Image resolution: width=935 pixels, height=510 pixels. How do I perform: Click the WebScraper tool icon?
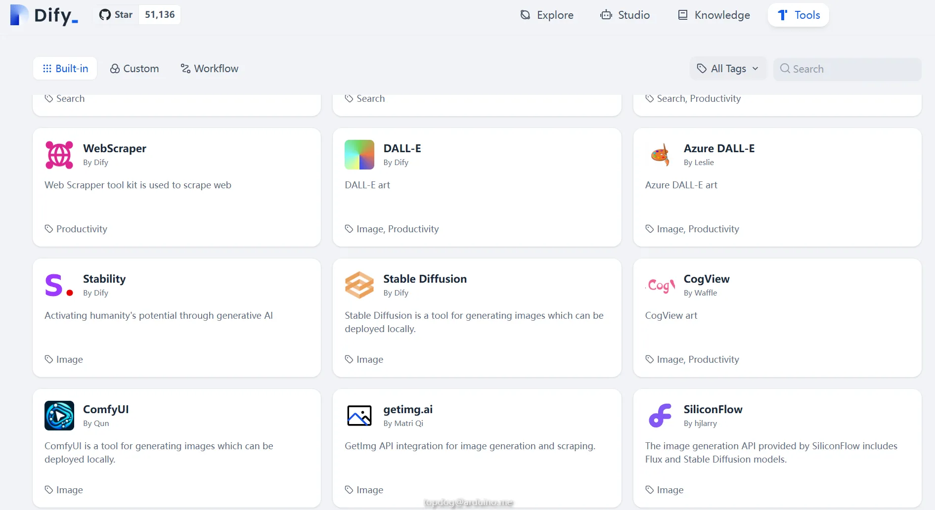[x=59, y=155]
